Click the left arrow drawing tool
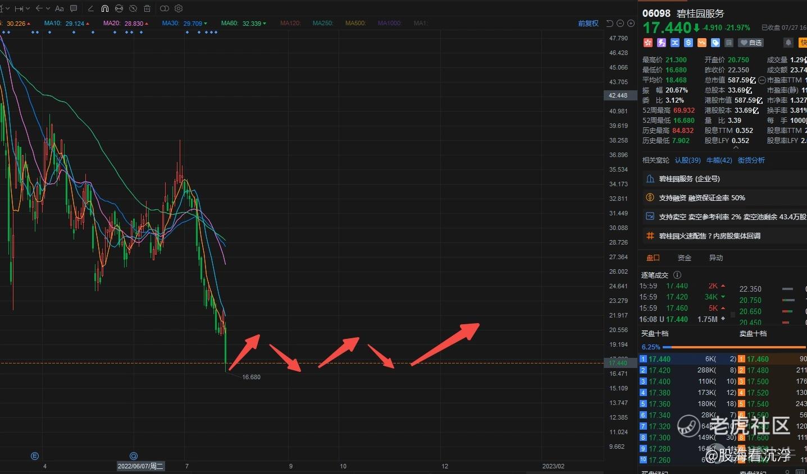Image resolution: width=807 pixels, height=474 pixels. tap(39, 8)
